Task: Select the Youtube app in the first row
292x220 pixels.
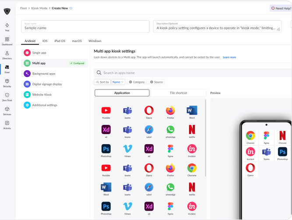Action: point(106,112)
